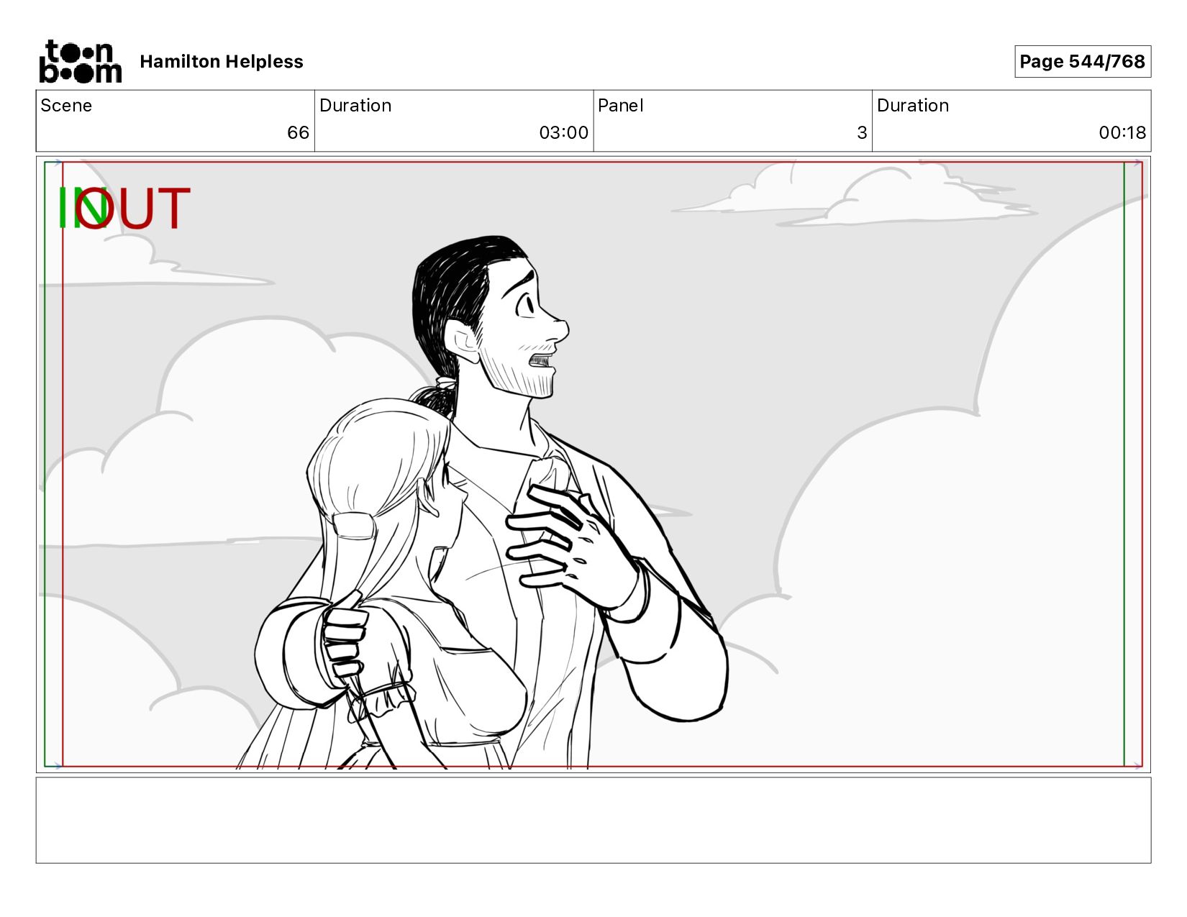Image resolution: width=1187 pixels, height=917 pixels.
Task: Select the 'Hamilton Helpless' project title
Action: 222,62
